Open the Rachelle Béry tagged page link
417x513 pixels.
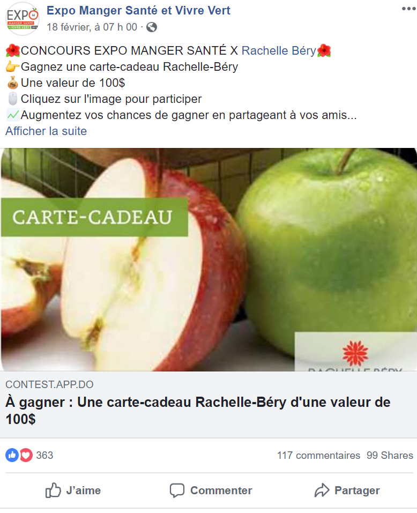pos(279,51)
